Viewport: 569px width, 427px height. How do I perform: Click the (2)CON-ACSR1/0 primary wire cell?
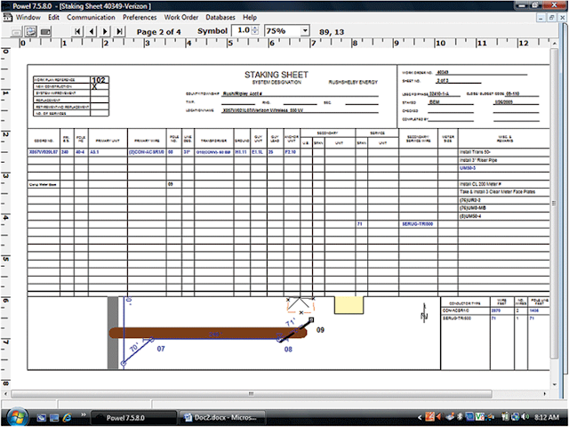tap(147, 152)
